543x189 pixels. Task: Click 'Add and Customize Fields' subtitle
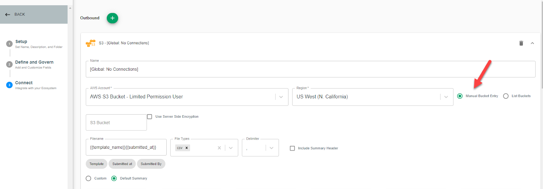[x=33, y=68]
